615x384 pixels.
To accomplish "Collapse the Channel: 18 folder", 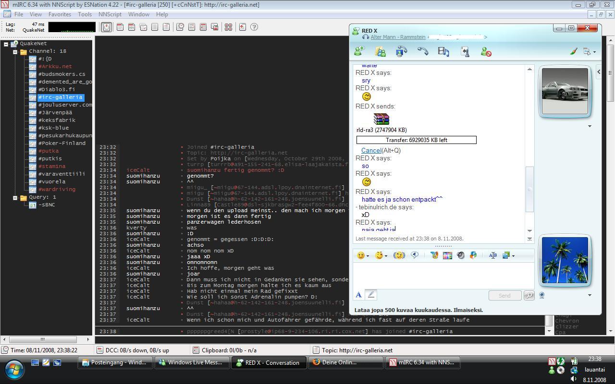I will pyautogui.click(x=15, y=51).
